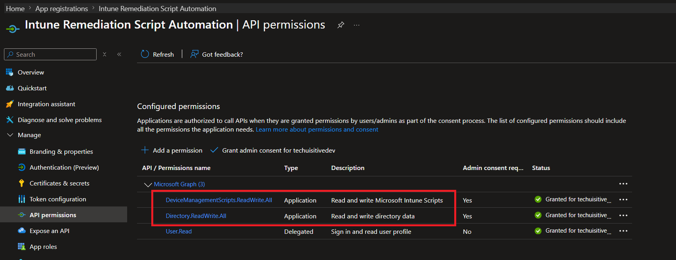
Task: Click Got feedback? button label
Action: tap(223, 54)
